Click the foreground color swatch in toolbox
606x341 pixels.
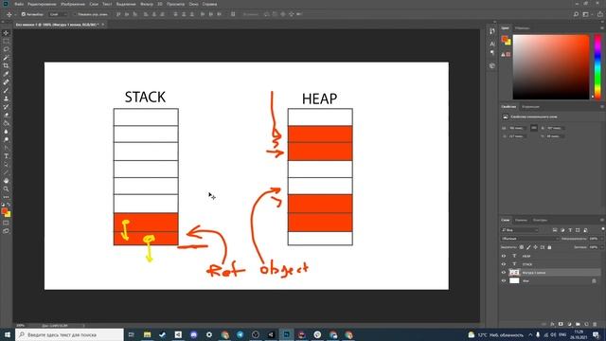4,211
